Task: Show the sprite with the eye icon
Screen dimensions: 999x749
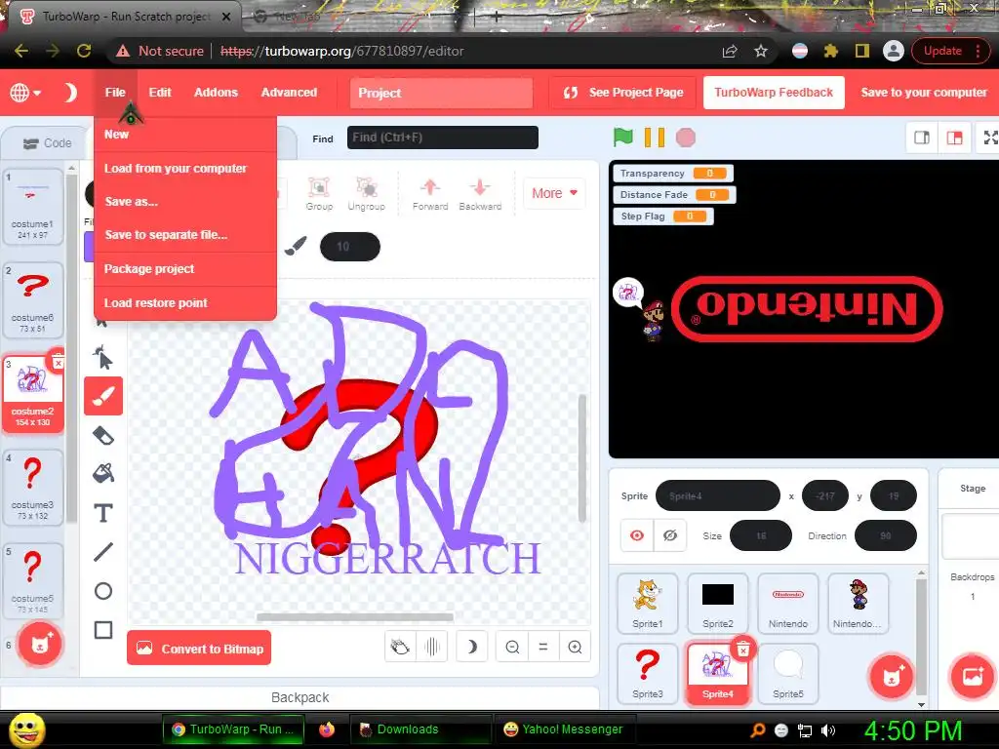Action: [637, 535]
